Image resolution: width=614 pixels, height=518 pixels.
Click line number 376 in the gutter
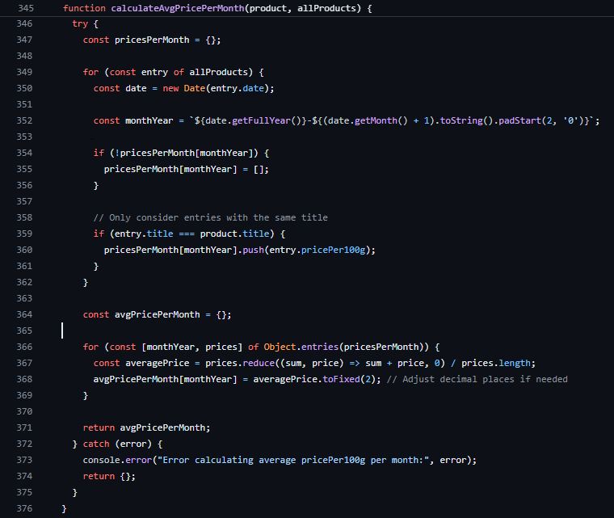pyautogui.click(x=24, y=508)
